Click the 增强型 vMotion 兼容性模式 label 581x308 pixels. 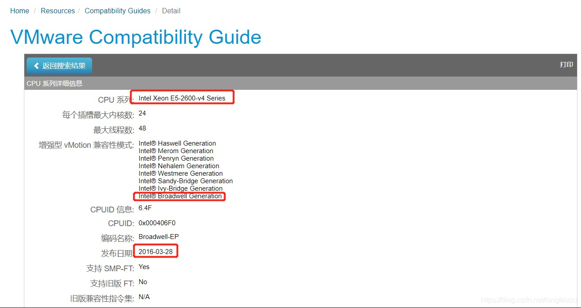pyautogui.click(x=86, y=145)
